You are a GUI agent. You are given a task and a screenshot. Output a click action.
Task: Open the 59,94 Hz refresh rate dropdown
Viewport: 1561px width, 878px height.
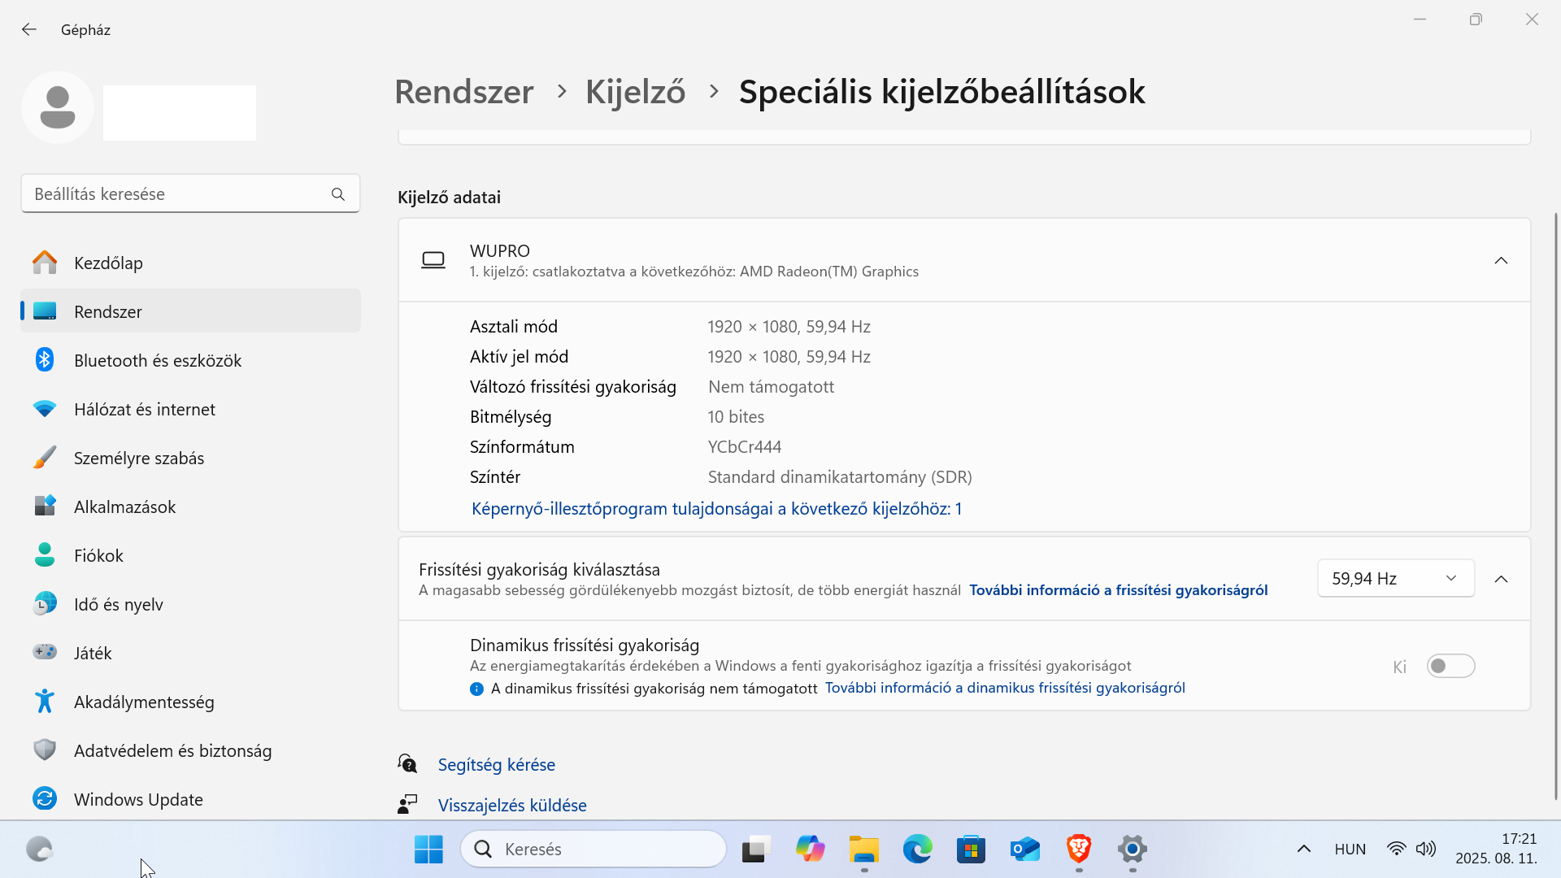pos(1395,579)
